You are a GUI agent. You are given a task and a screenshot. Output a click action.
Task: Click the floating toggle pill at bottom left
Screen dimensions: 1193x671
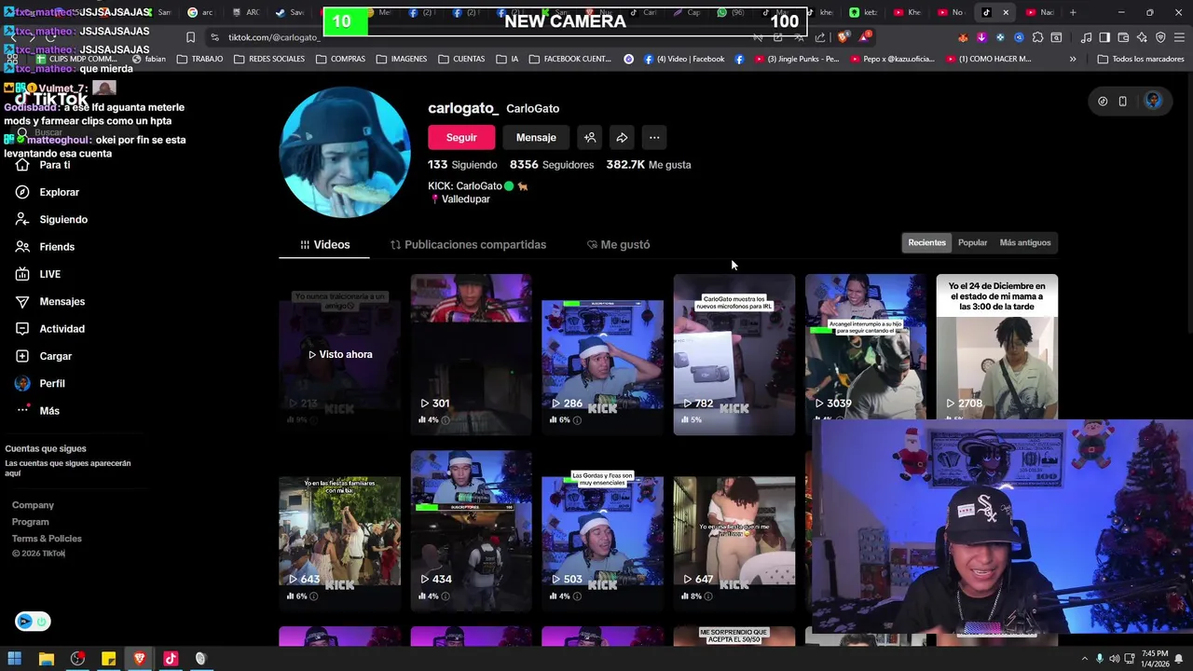point(33,622)
